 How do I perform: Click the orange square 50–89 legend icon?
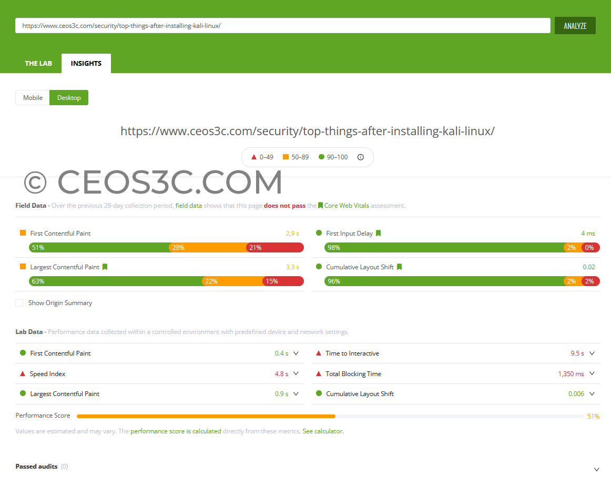coord(286,157)
